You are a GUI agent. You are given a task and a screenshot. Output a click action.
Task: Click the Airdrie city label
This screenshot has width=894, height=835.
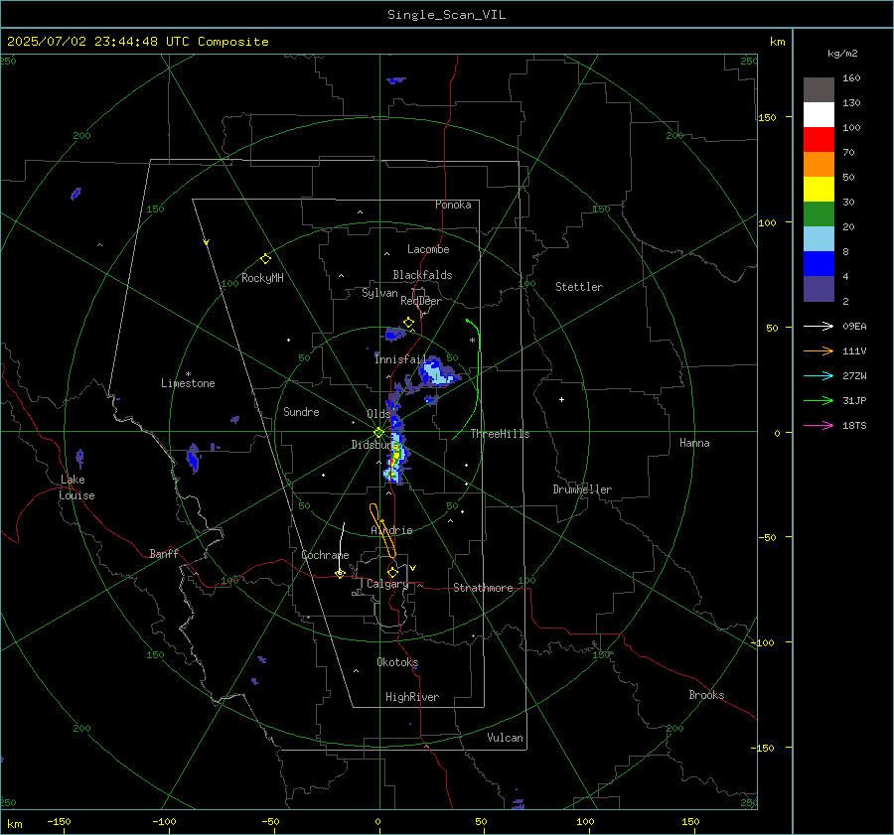click(x=391, y=530)
